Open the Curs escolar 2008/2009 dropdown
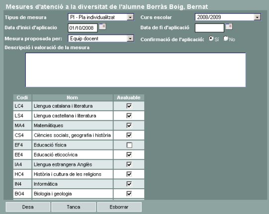 tap(257, 17)
